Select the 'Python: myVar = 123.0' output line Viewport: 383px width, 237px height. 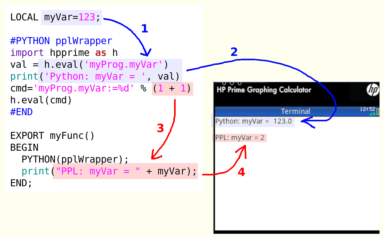click(253, 121)
